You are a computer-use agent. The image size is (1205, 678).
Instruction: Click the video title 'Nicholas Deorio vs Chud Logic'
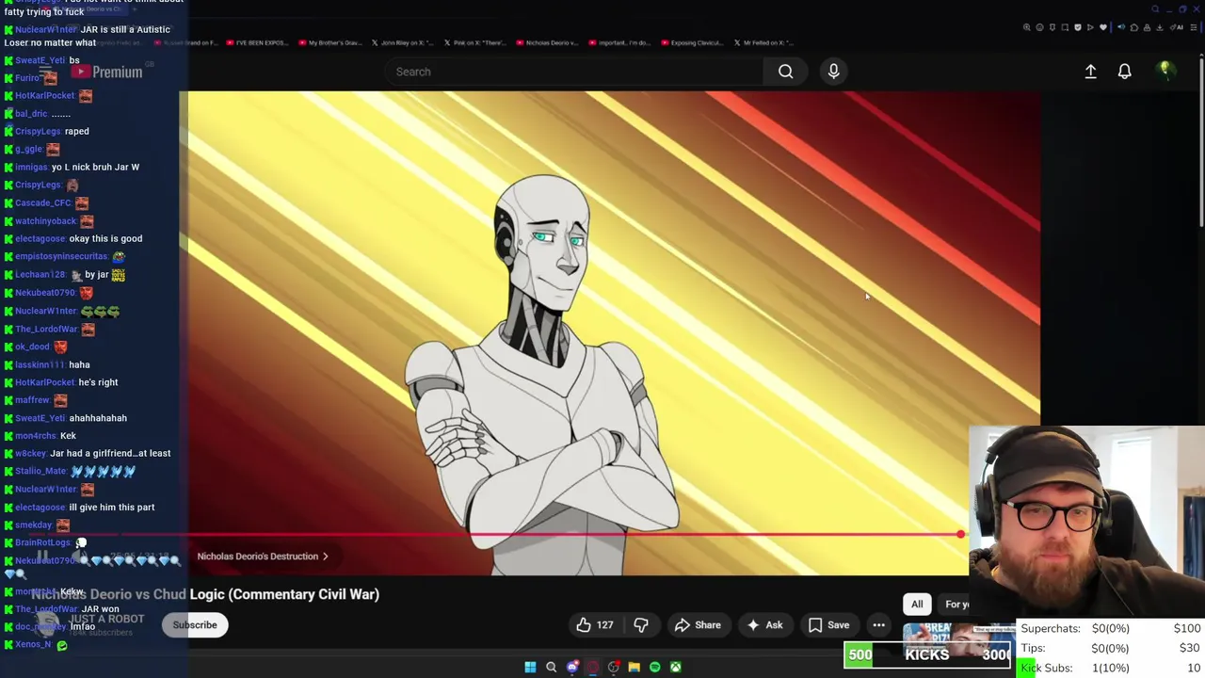205,594
